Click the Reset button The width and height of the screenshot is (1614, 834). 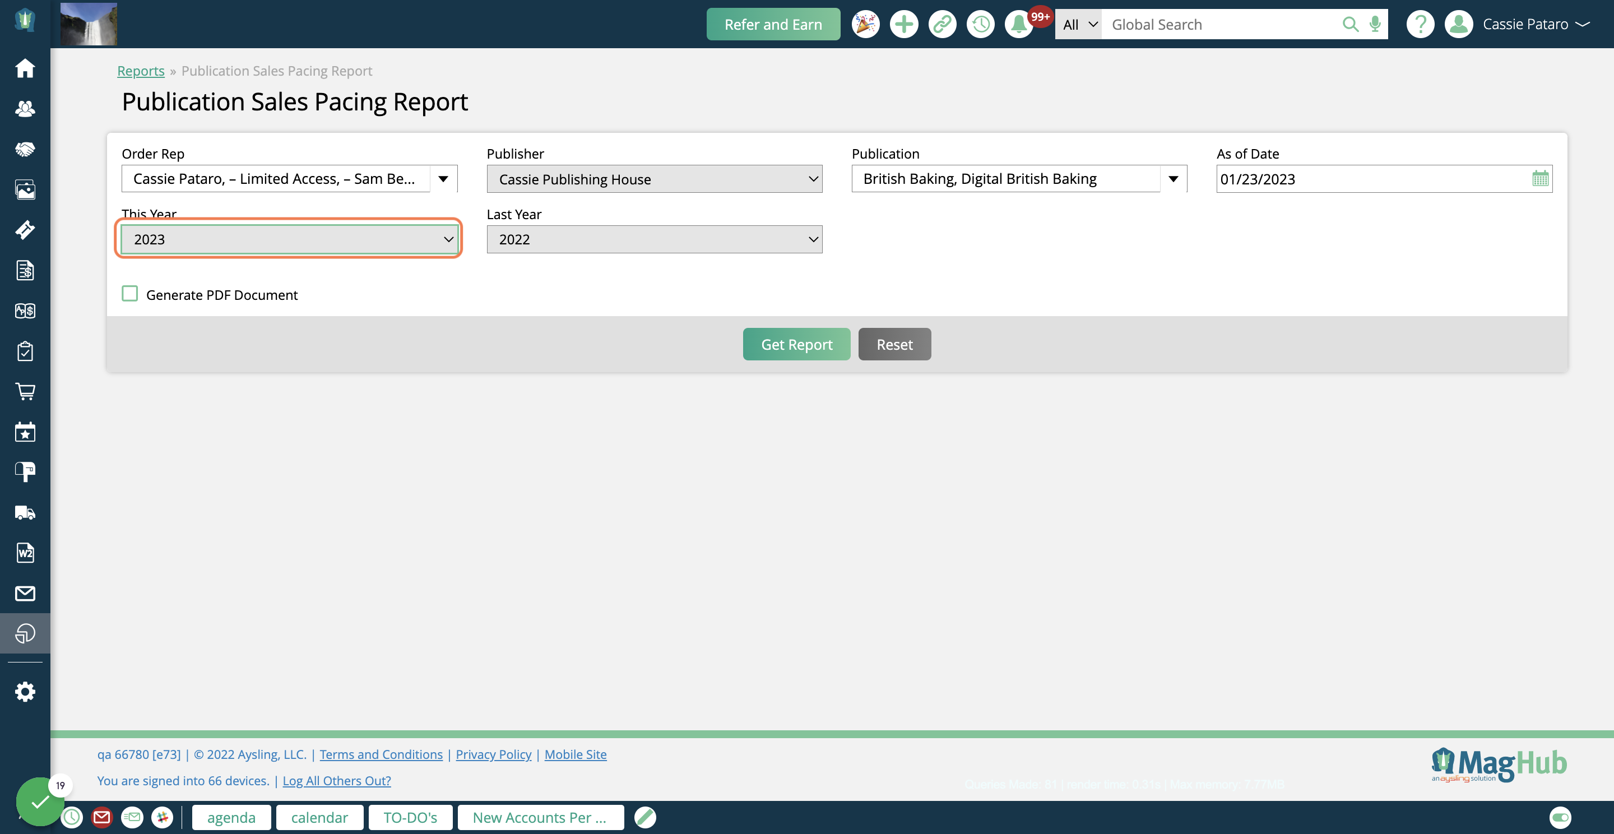click(894, 344)
